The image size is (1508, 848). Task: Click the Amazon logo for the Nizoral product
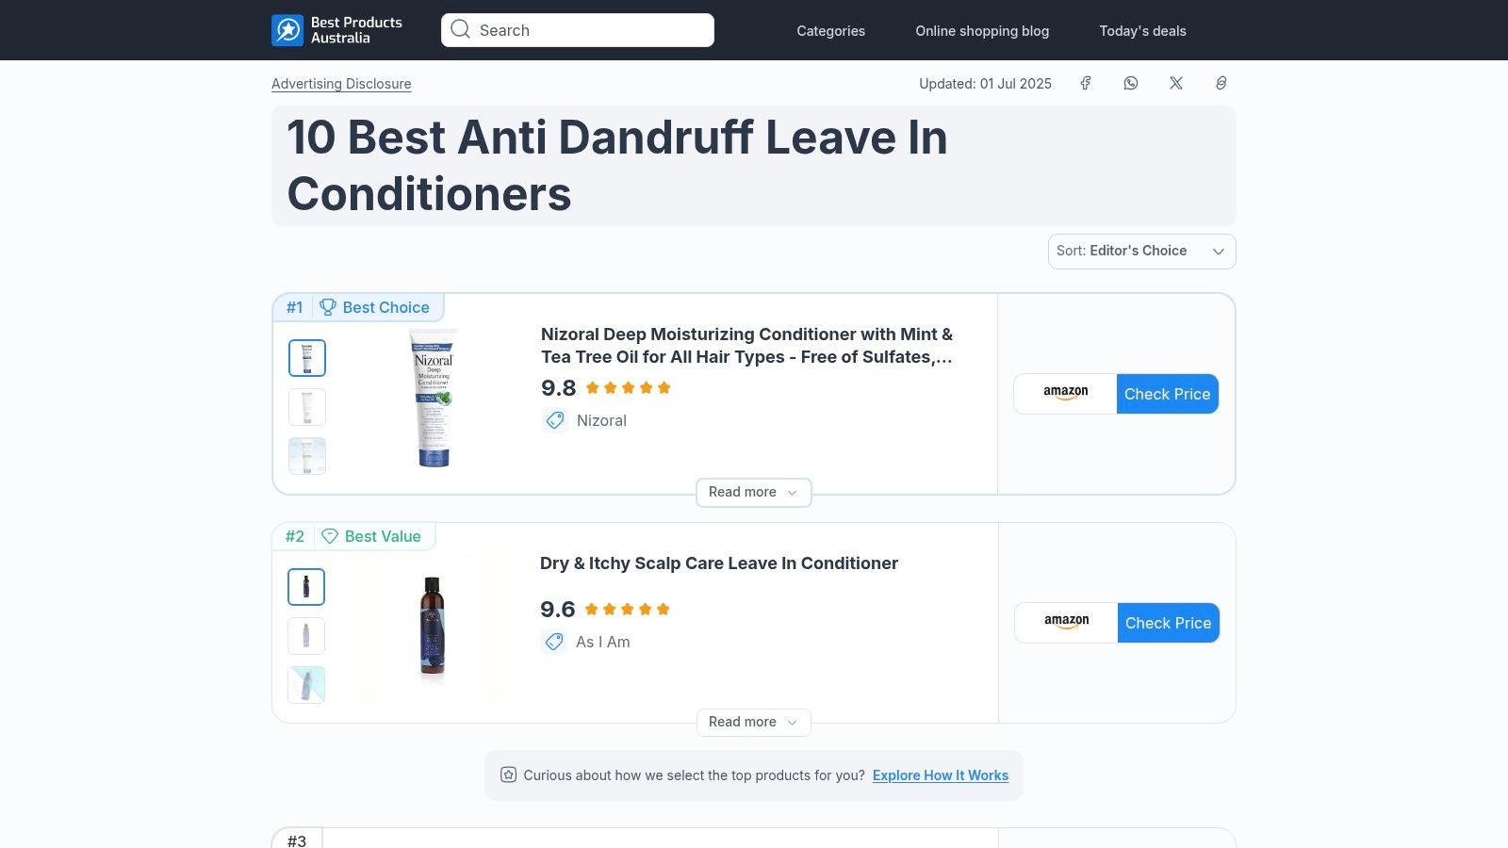(1065, 393)
